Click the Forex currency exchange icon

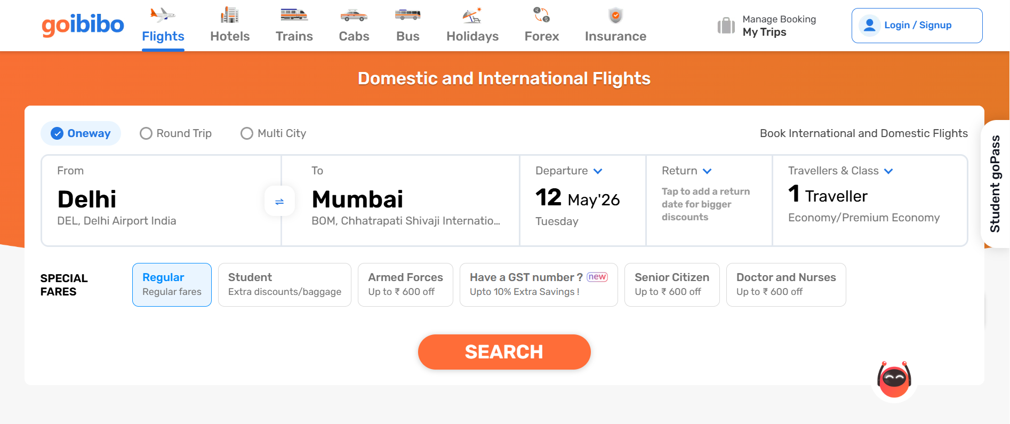tap(542, 15)
